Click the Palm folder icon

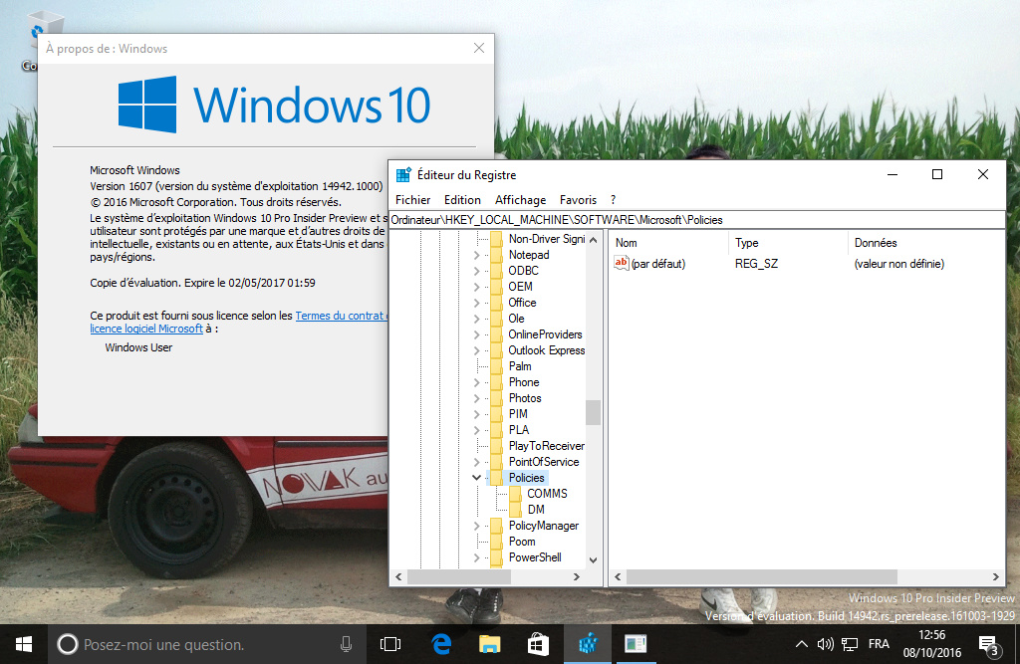496,366
